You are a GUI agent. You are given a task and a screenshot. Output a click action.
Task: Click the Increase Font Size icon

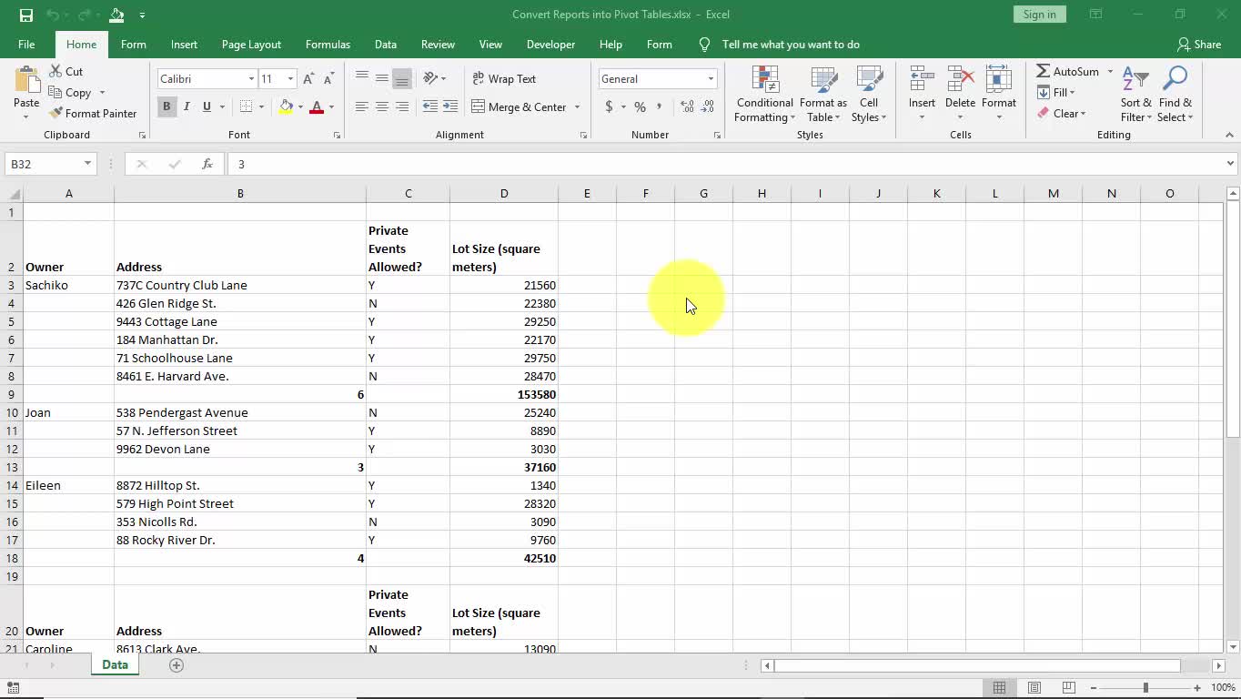coord(310,79)
